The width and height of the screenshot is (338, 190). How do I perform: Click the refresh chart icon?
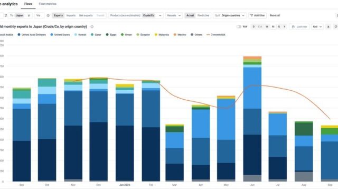(335, 27)
